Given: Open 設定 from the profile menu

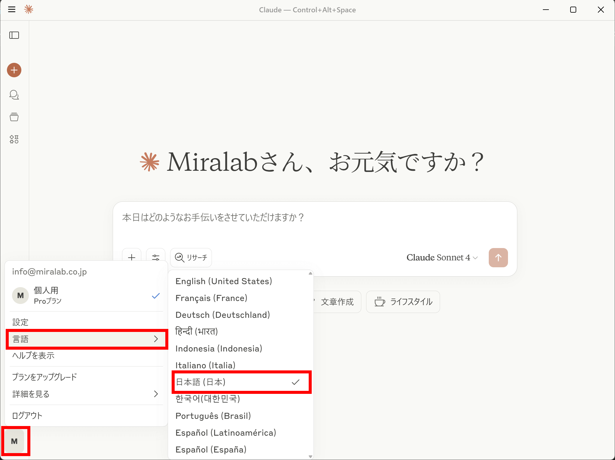Looking at the screenshot, I should (86, 322).
